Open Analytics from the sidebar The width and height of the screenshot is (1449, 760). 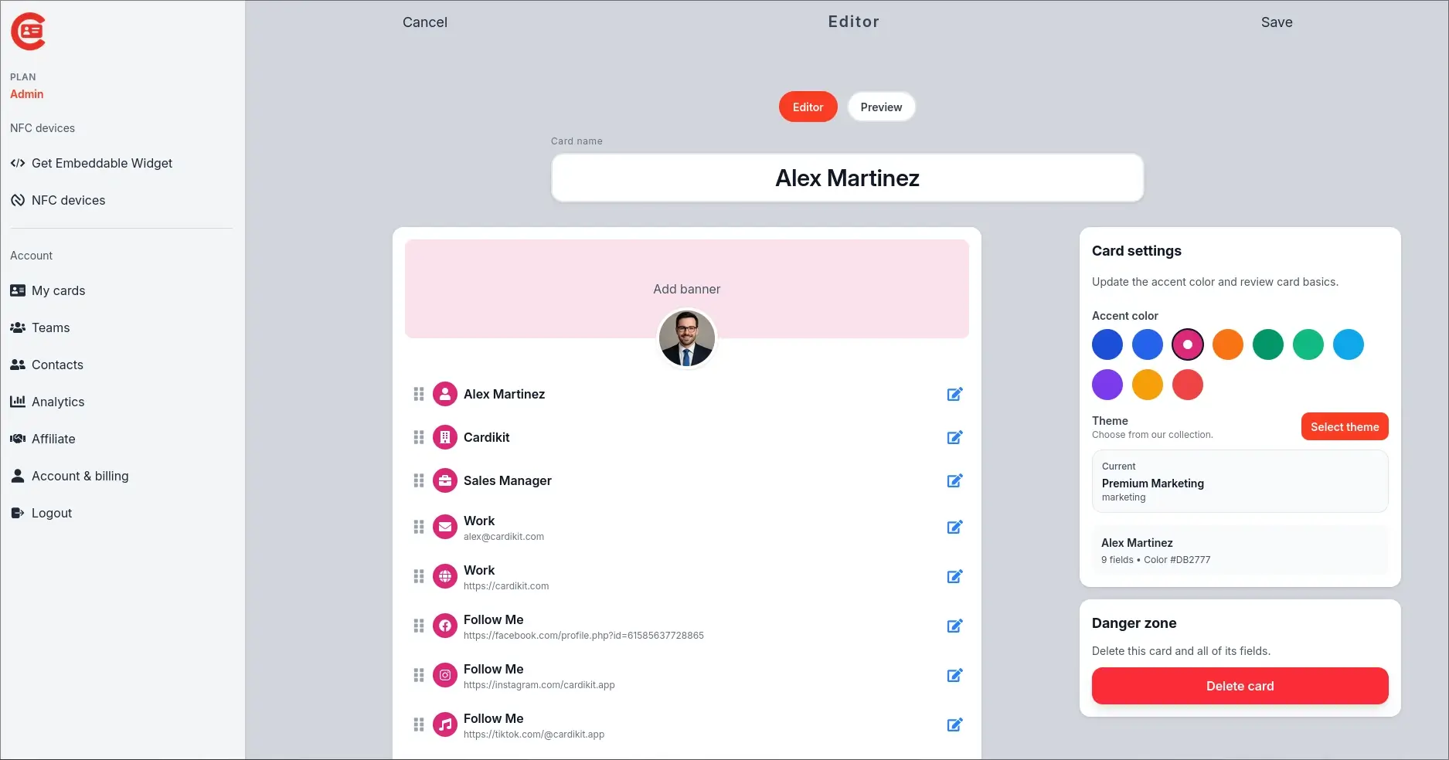tap(58, 402)
